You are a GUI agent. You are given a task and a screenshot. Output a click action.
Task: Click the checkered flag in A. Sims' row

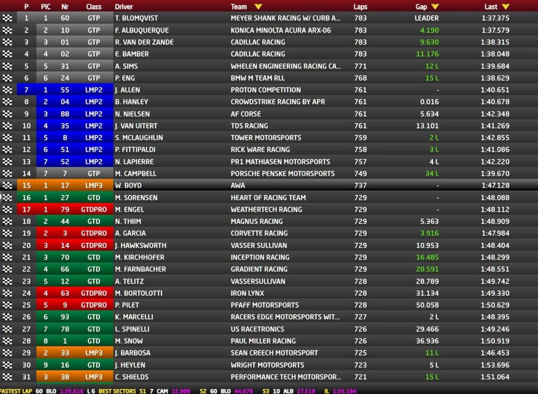coord(7,66)
